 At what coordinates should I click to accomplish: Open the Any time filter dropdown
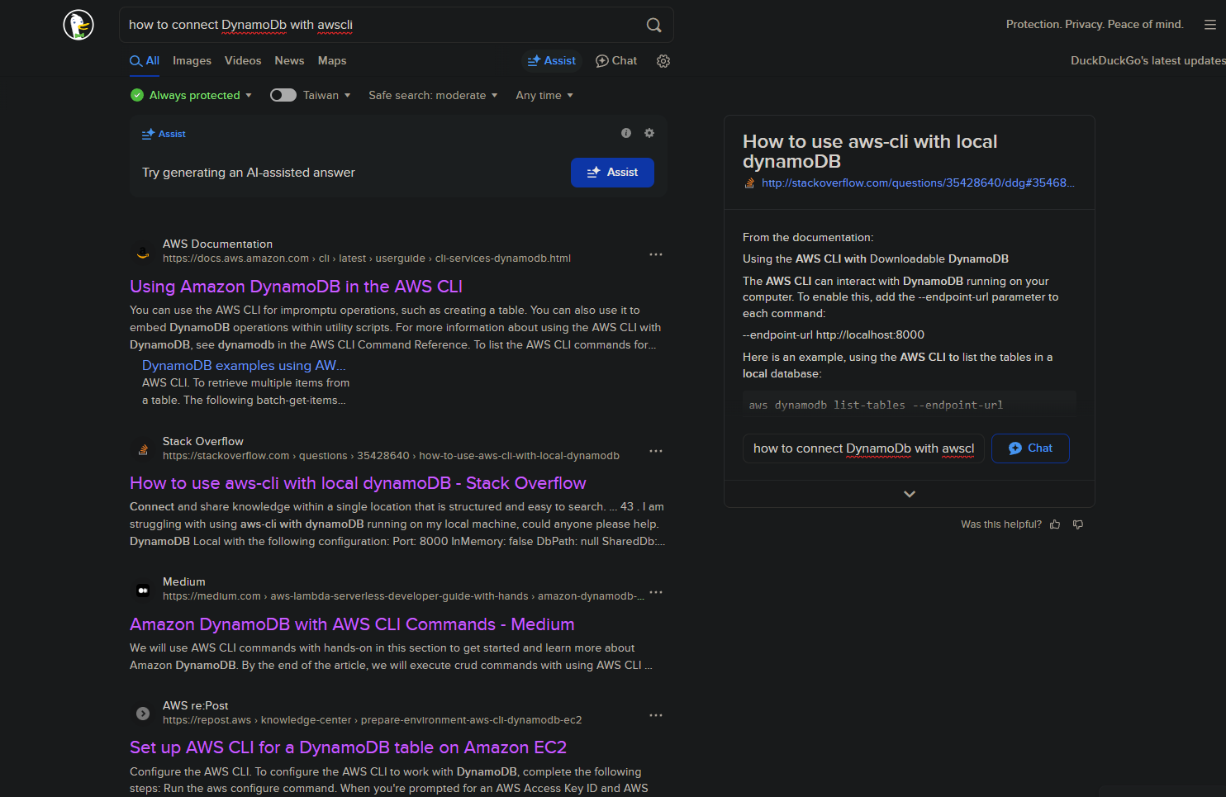pyautogui.click(x=544, y=95)
